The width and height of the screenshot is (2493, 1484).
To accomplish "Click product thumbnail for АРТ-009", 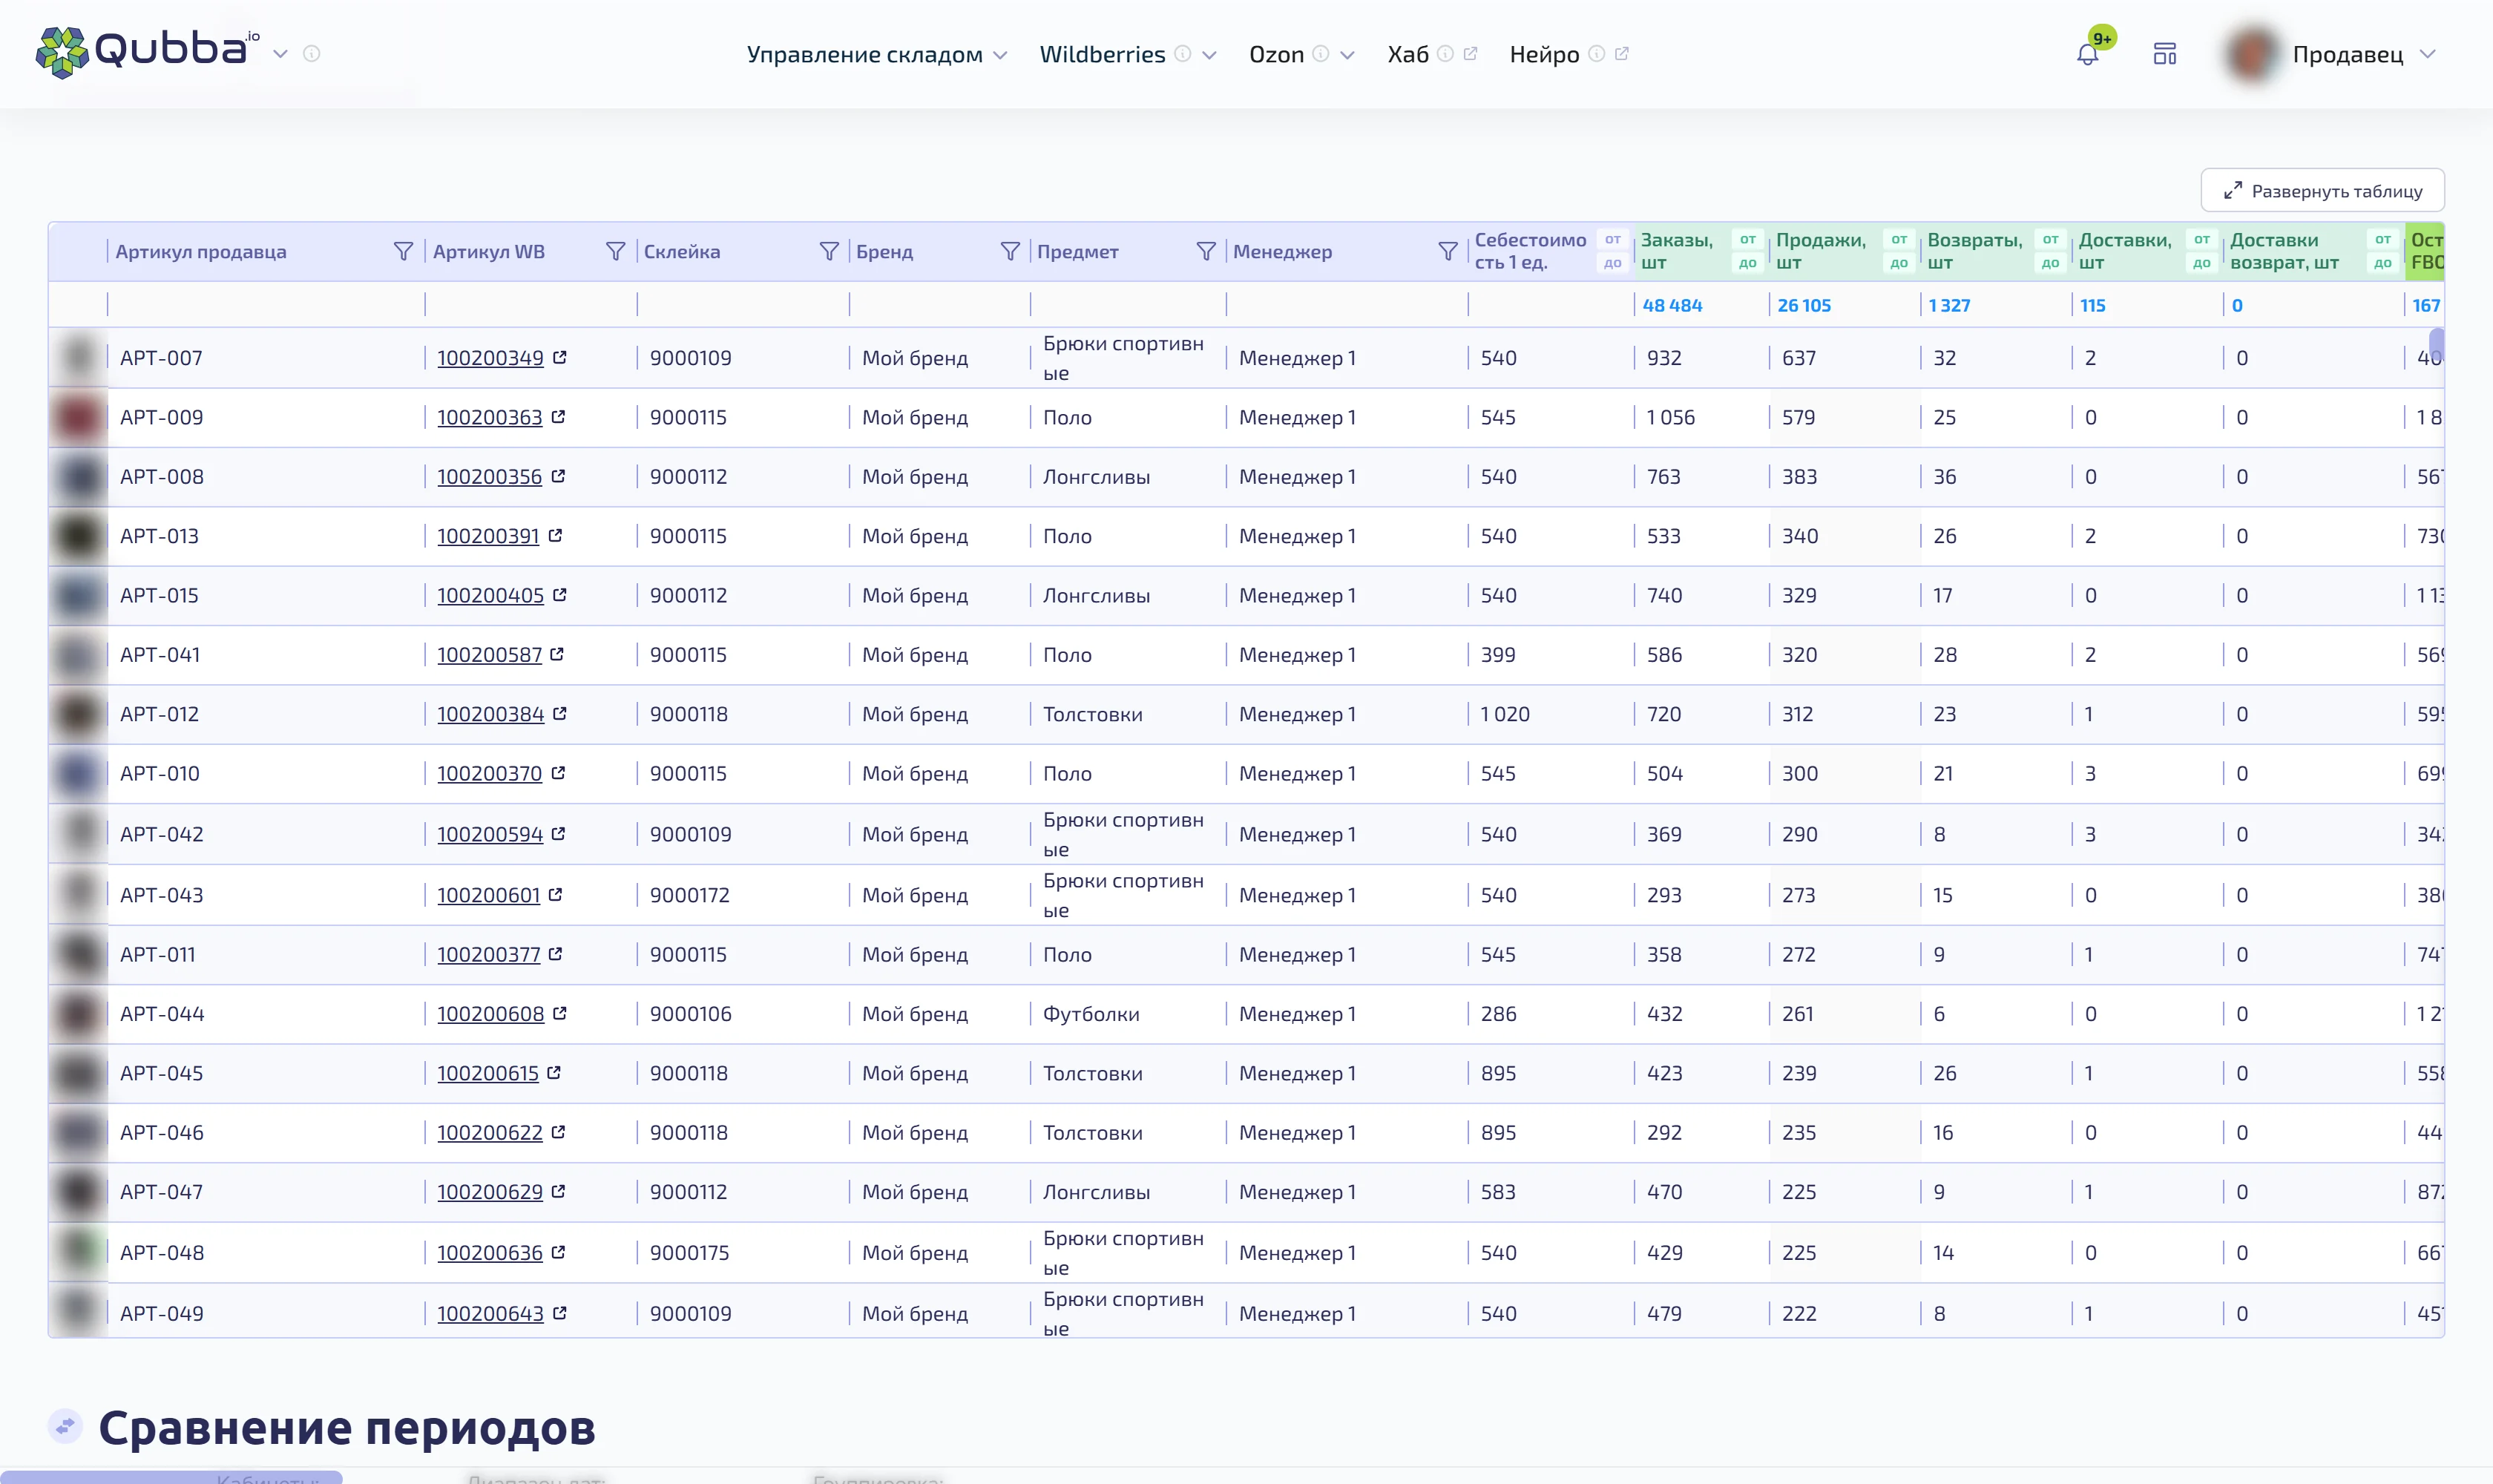I will (x=79, y=417).
